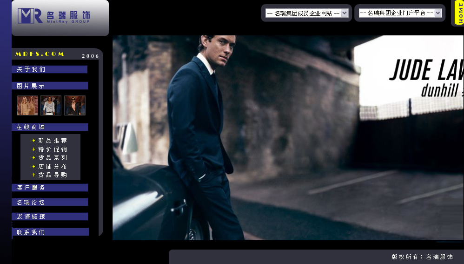View the third thumbnail of man in sunglasses
Image resolution: width=464 pixels, height=264 pixels.
tap(75, 106)
